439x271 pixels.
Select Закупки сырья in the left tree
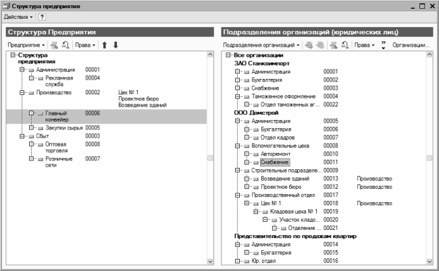(x=63, y=127)
